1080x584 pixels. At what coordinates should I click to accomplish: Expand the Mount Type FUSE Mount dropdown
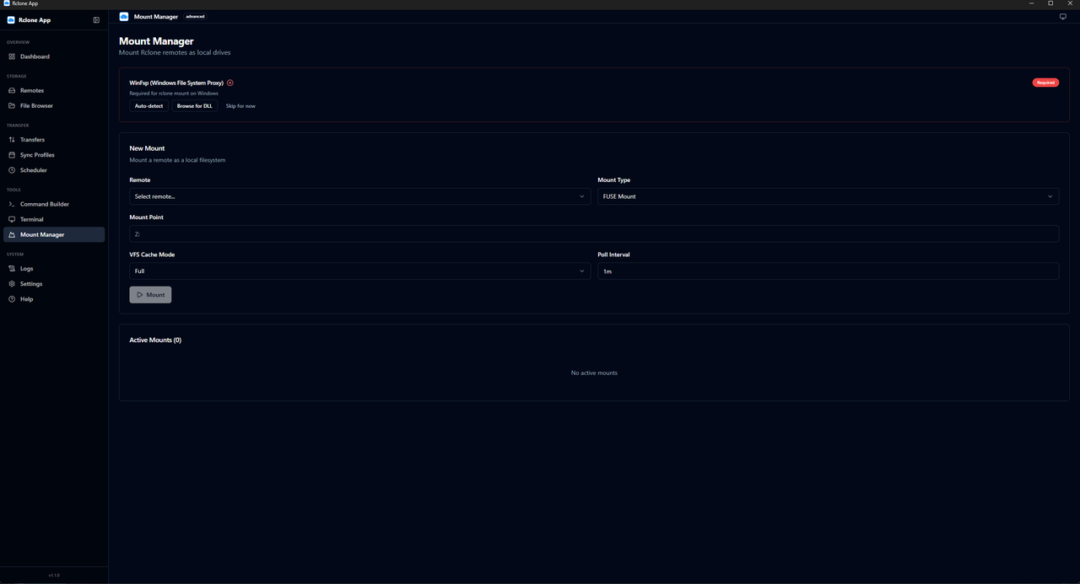coord(828,196)
